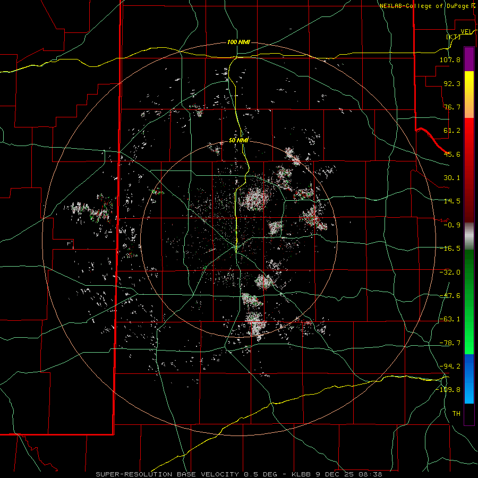This screenshot has height=478, width=478.
Task: Click the 30.1 velocity scale value
Action: point(452,178)
